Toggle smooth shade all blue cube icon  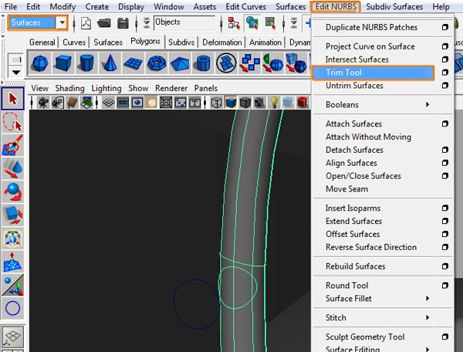pos(231,103)
